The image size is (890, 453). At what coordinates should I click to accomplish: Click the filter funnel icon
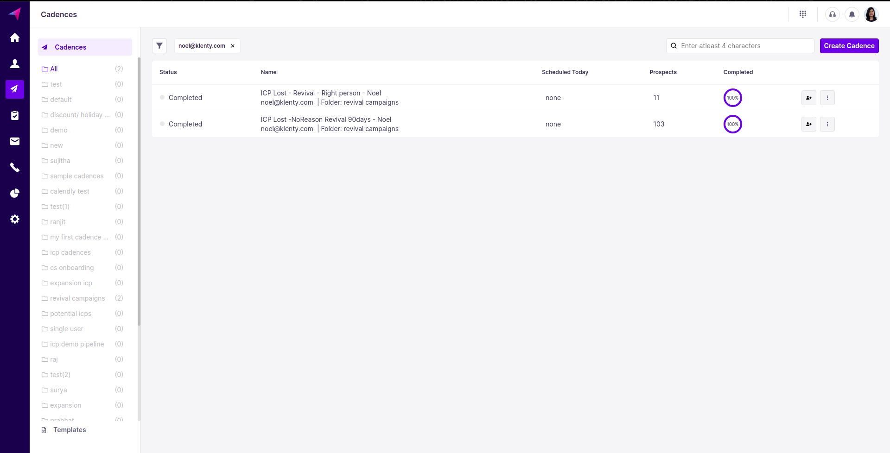[x=159, y=46]
